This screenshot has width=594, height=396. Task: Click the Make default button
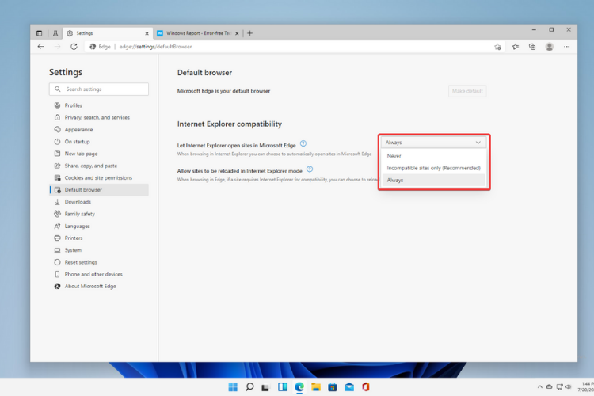[x=467, y=91]
